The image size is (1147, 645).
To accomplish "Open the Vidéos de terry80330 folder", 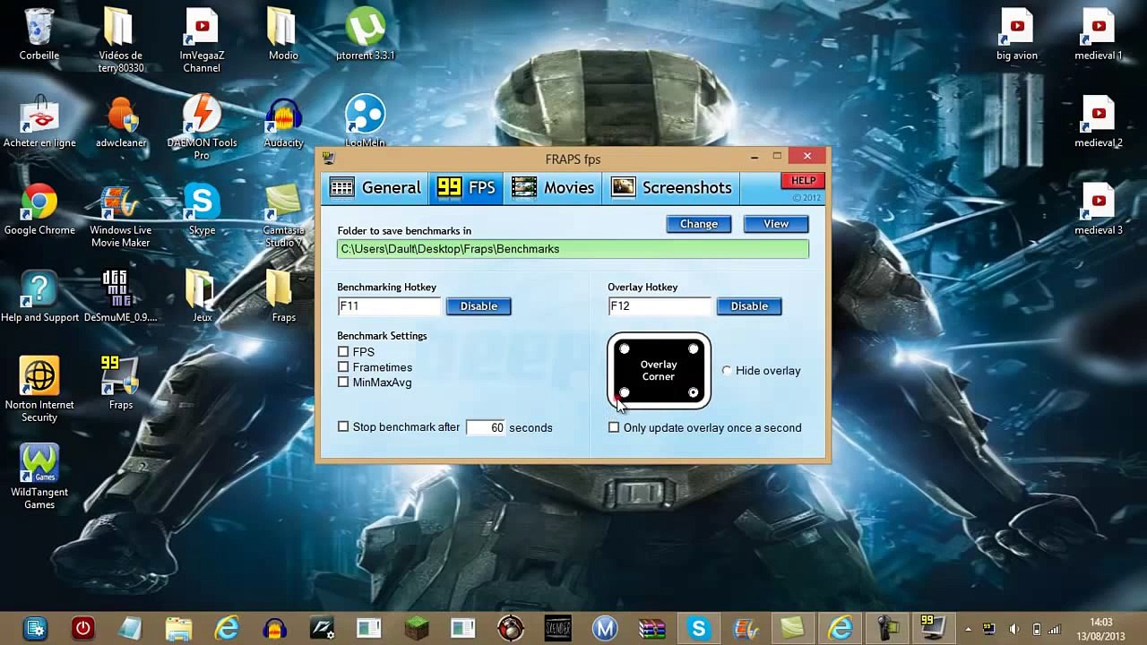I will (x=121, y=39).
